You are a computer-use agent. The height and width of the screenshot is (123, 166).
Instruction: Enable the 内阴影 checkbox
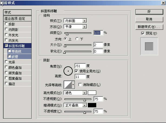6,29
